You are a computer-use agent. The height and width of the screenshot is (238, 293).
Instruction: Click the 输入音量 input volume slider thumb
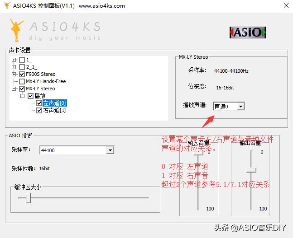(x=198, y=153)
